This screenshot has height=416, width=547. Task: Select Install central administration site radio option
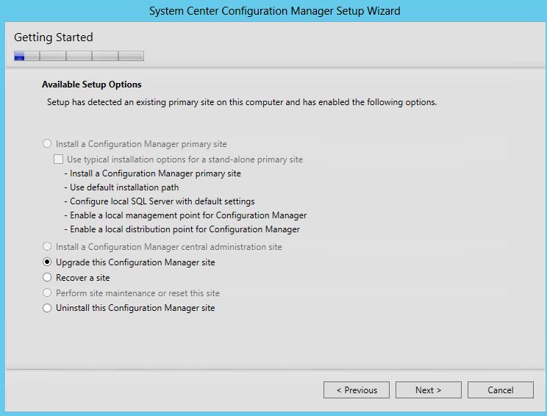point(48,247)
